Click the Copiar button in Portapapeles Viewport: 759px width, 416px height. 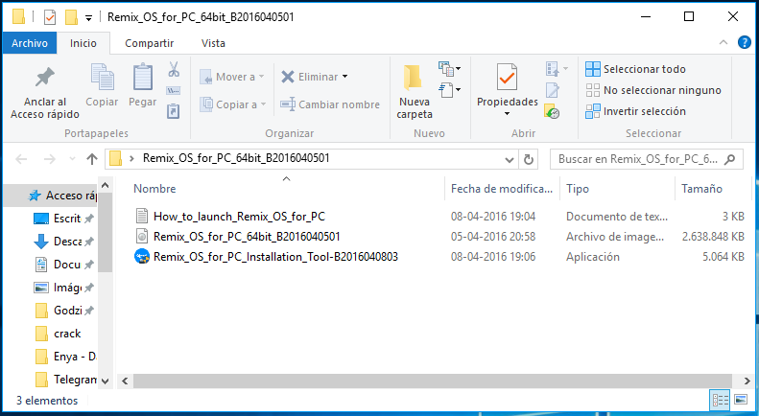(102, 85)
